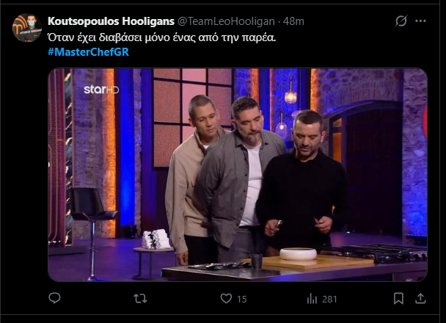Expand the three-dot more options menu
This screenshot has width=446, height=323.
pyautogui.click(x=420, y=21)
